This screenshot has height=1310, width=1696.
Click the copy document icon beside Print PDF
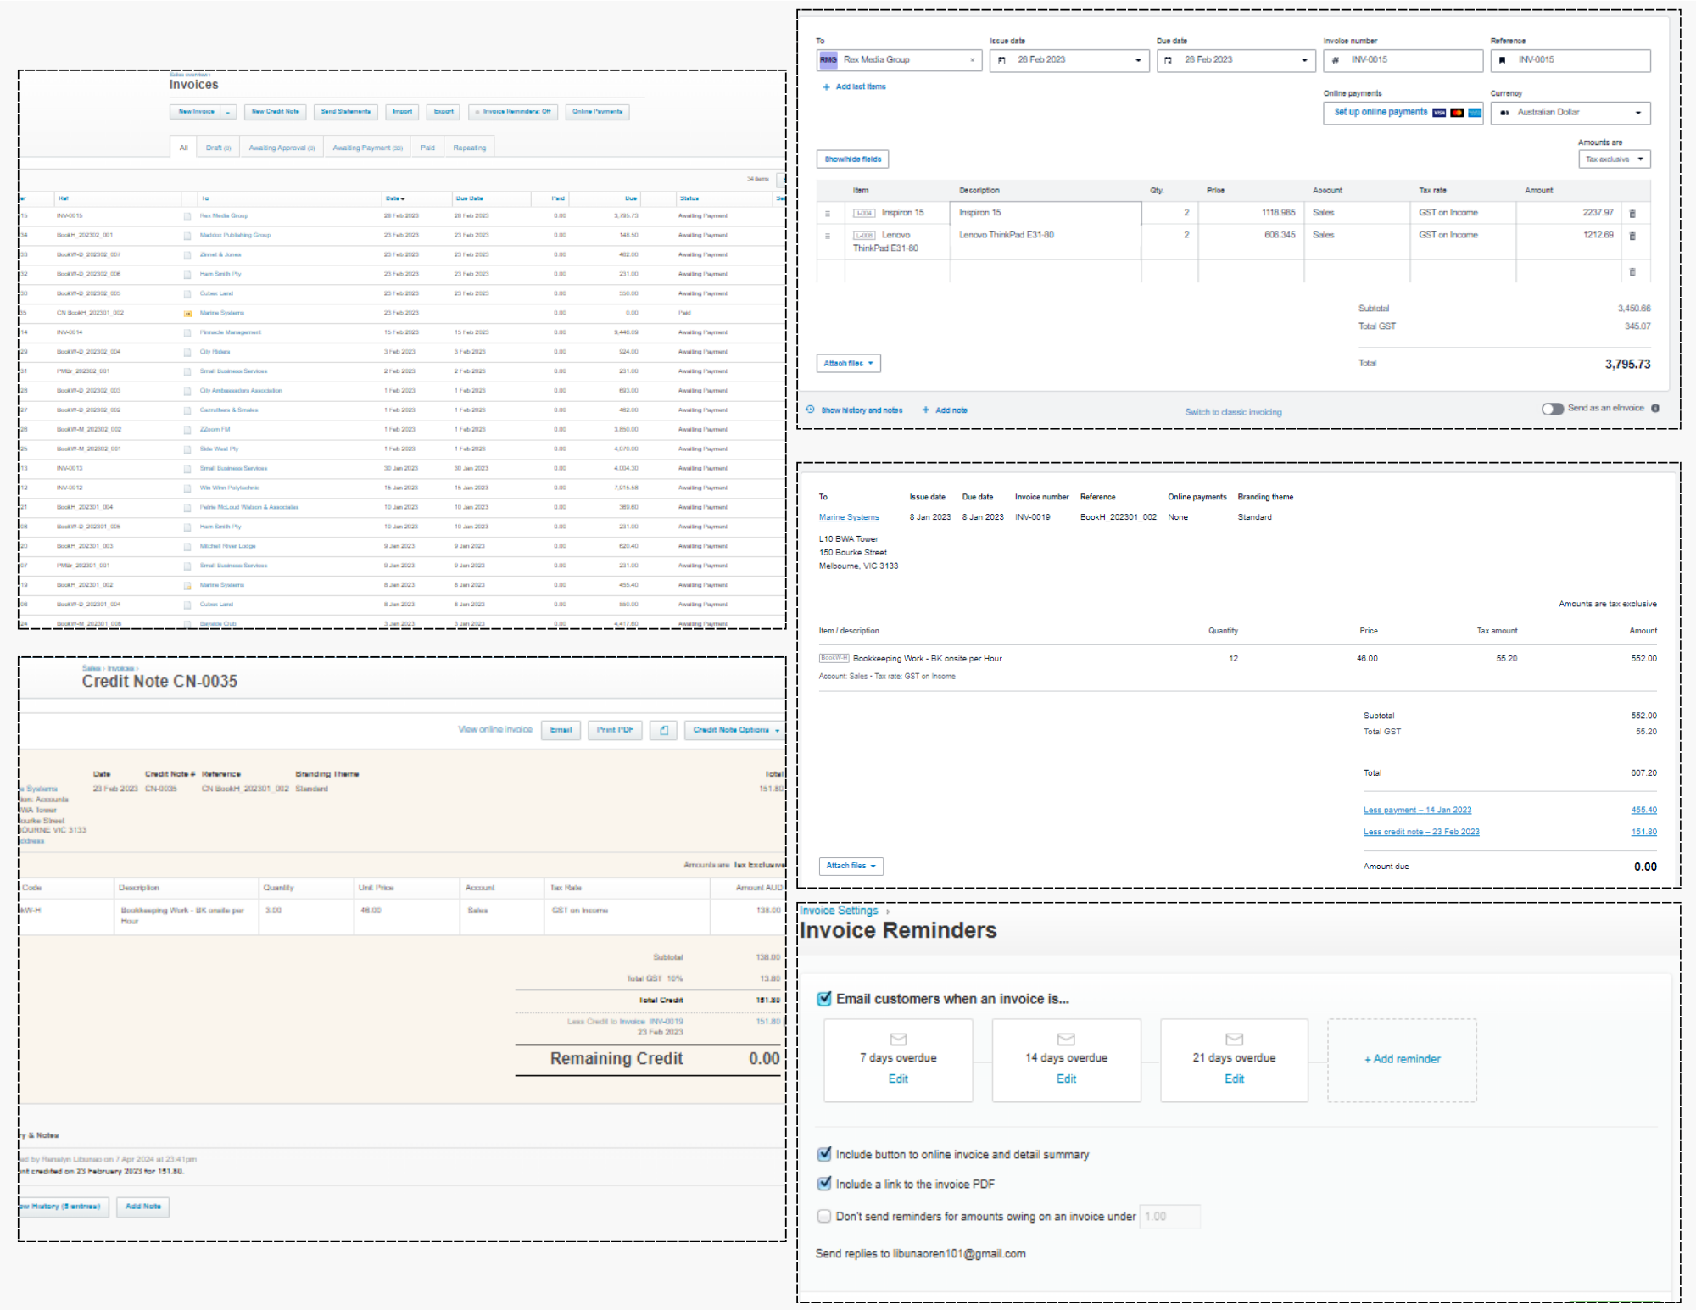(x=664, y=730)
